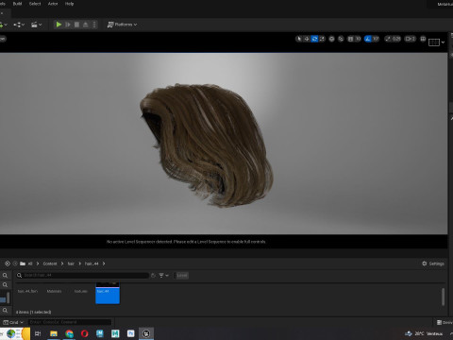Viewport: 453px width, 340px height.
Task: Open the camera speed setting
Action: (411, 39)
